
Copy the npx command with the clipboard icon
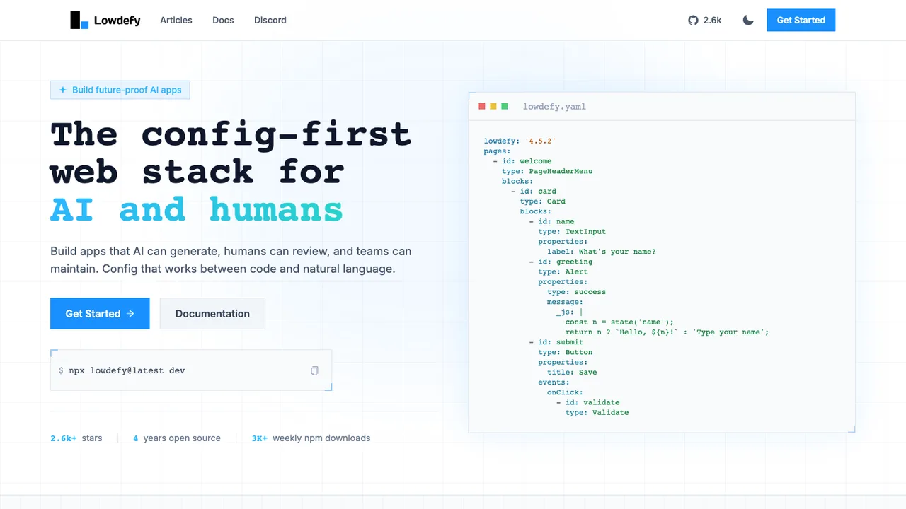314,370
